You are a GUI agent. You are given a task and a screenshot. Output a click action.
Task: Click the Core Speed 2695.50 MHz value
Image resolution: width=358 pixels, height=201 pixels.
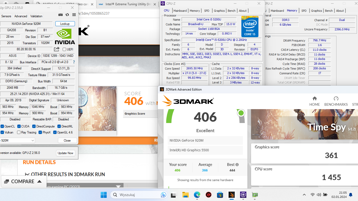point(194,69)
